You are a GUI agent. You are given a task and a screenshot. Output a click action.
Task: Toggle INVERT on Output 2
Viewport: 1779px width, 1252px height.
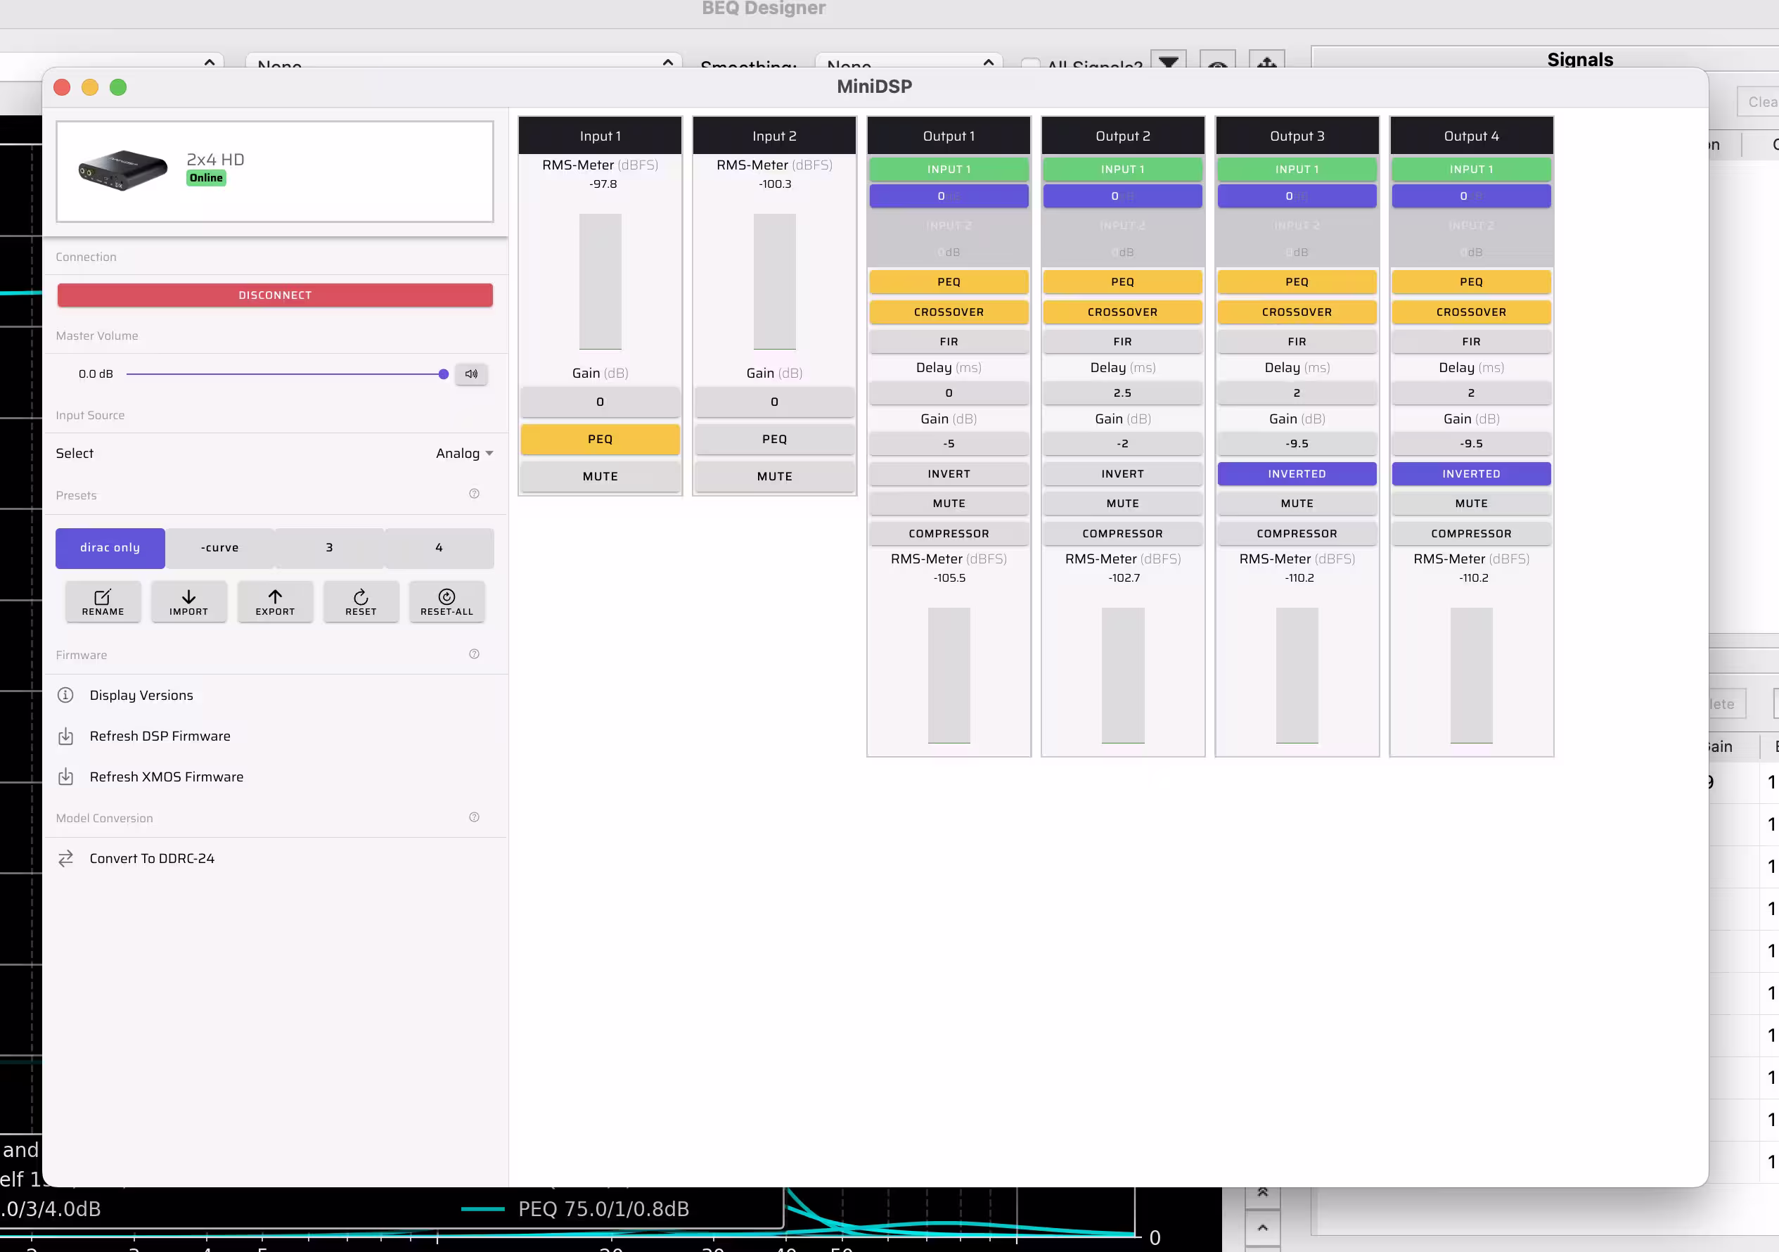pos(1123,473)
